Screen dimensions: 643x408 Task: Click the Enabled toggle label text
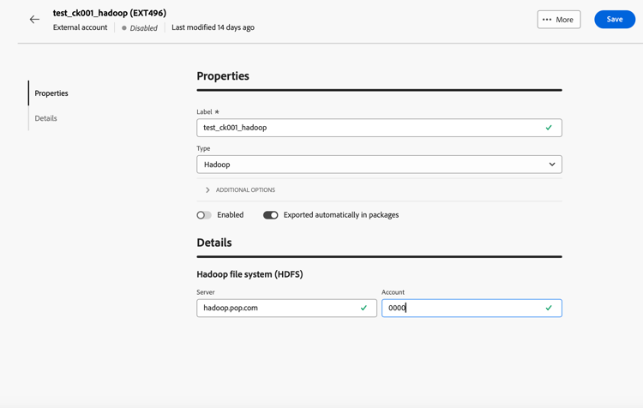tap(231, 215)
